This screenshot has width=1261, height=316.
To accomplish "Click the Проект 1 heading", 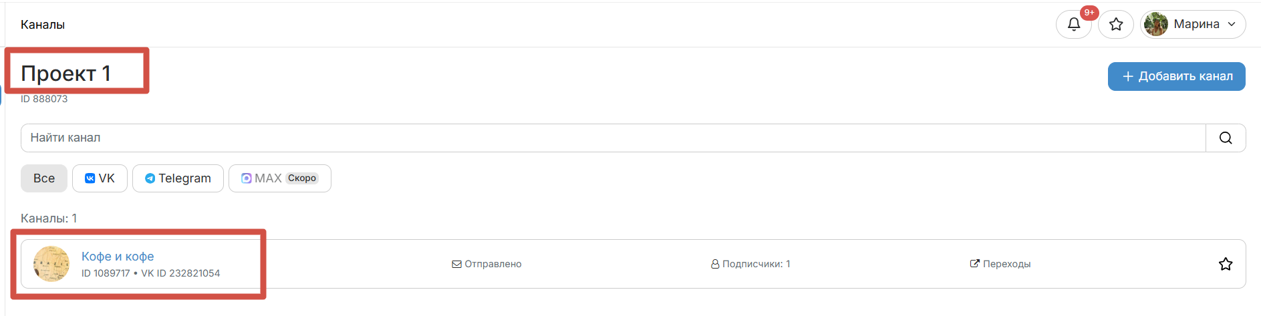I will point(65,73).
